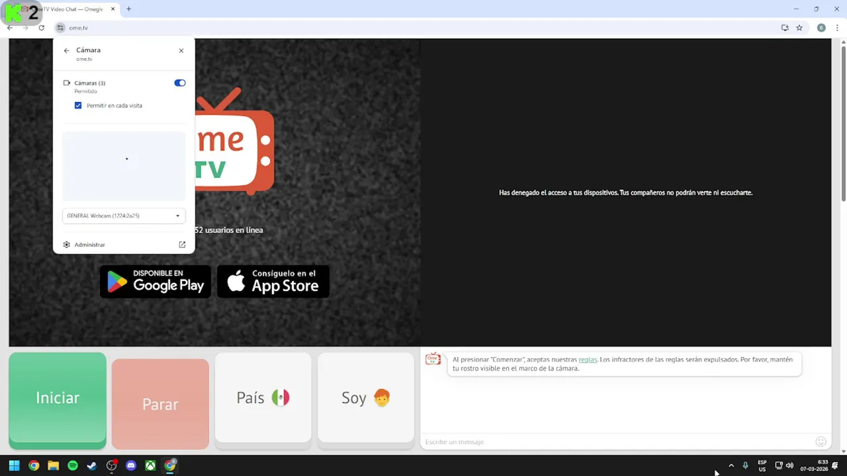Reload the page

pyautogui.click(x=42, y=28)
